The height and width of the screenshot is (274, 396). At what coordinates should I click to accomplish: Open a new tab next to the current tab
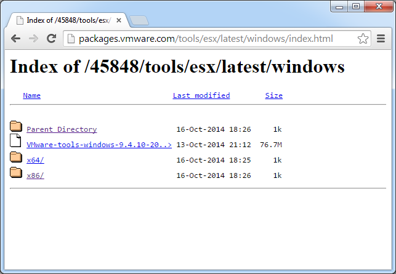pos(139,20)
